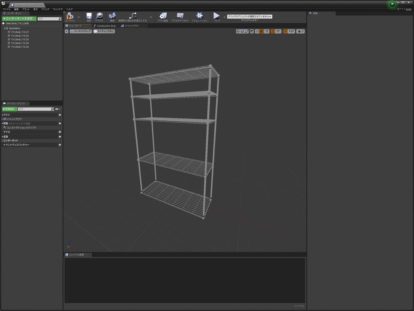Click the green コンポーネントを追加 button
Screen dimensions: 414x311
pos(19,19)
